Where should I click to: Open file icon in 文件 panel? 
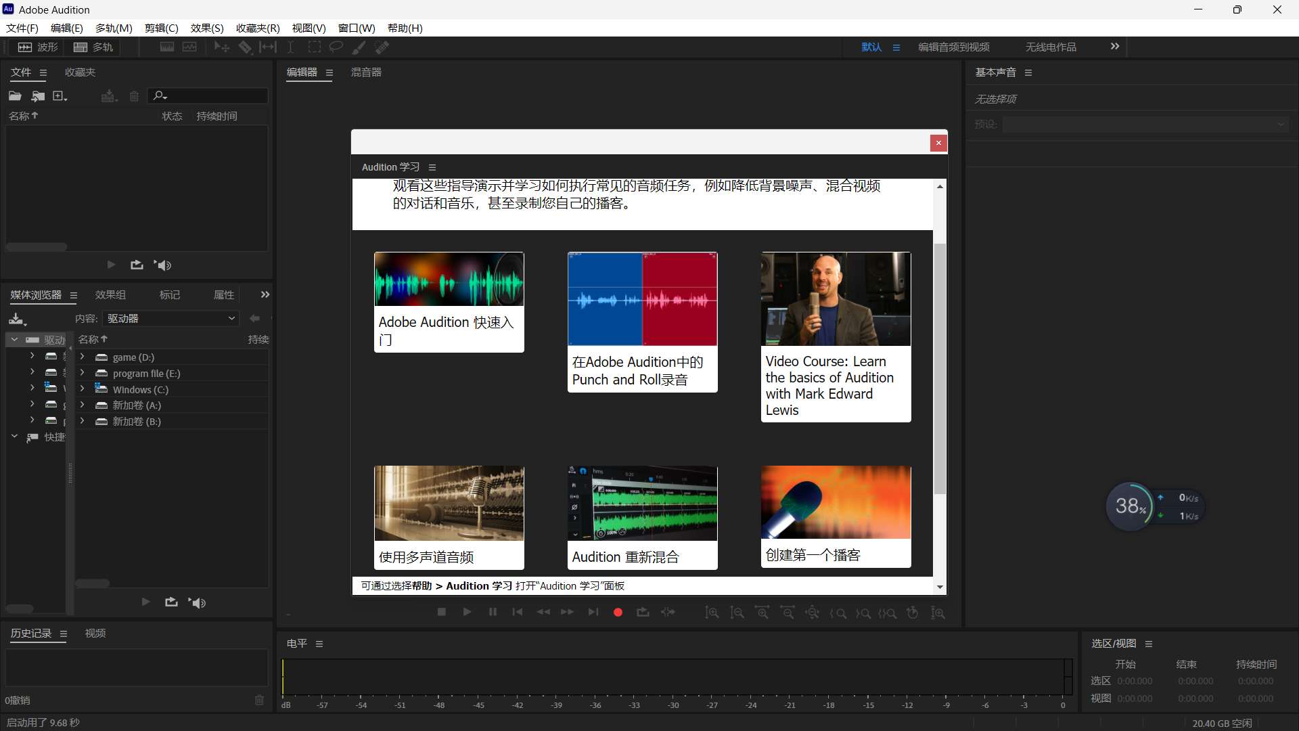(x=15, y=96)
